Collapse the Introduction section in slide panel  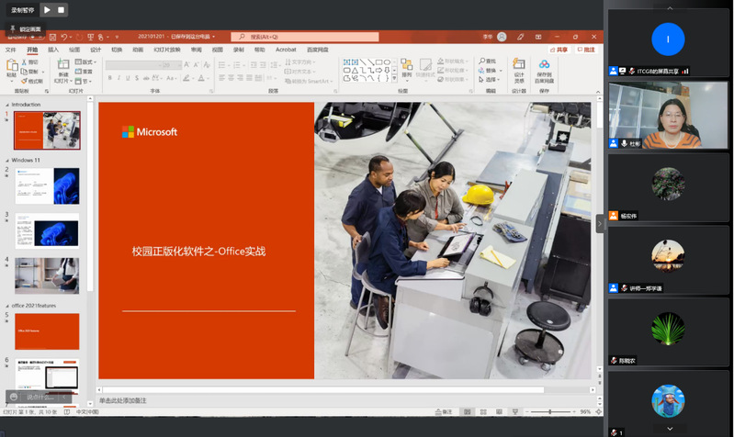(7, 105)
